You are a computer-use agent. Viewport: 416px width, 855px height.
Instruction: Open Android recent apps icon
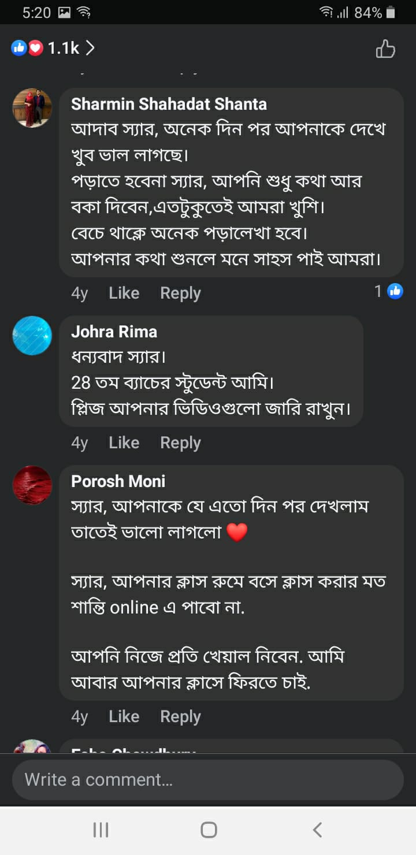click(101, 830)
